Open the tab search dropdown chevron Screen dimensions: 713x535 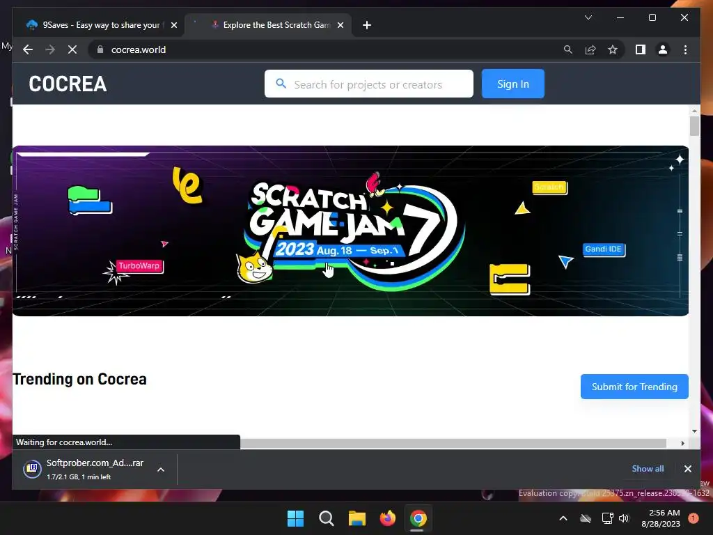(x=588, y=17)
